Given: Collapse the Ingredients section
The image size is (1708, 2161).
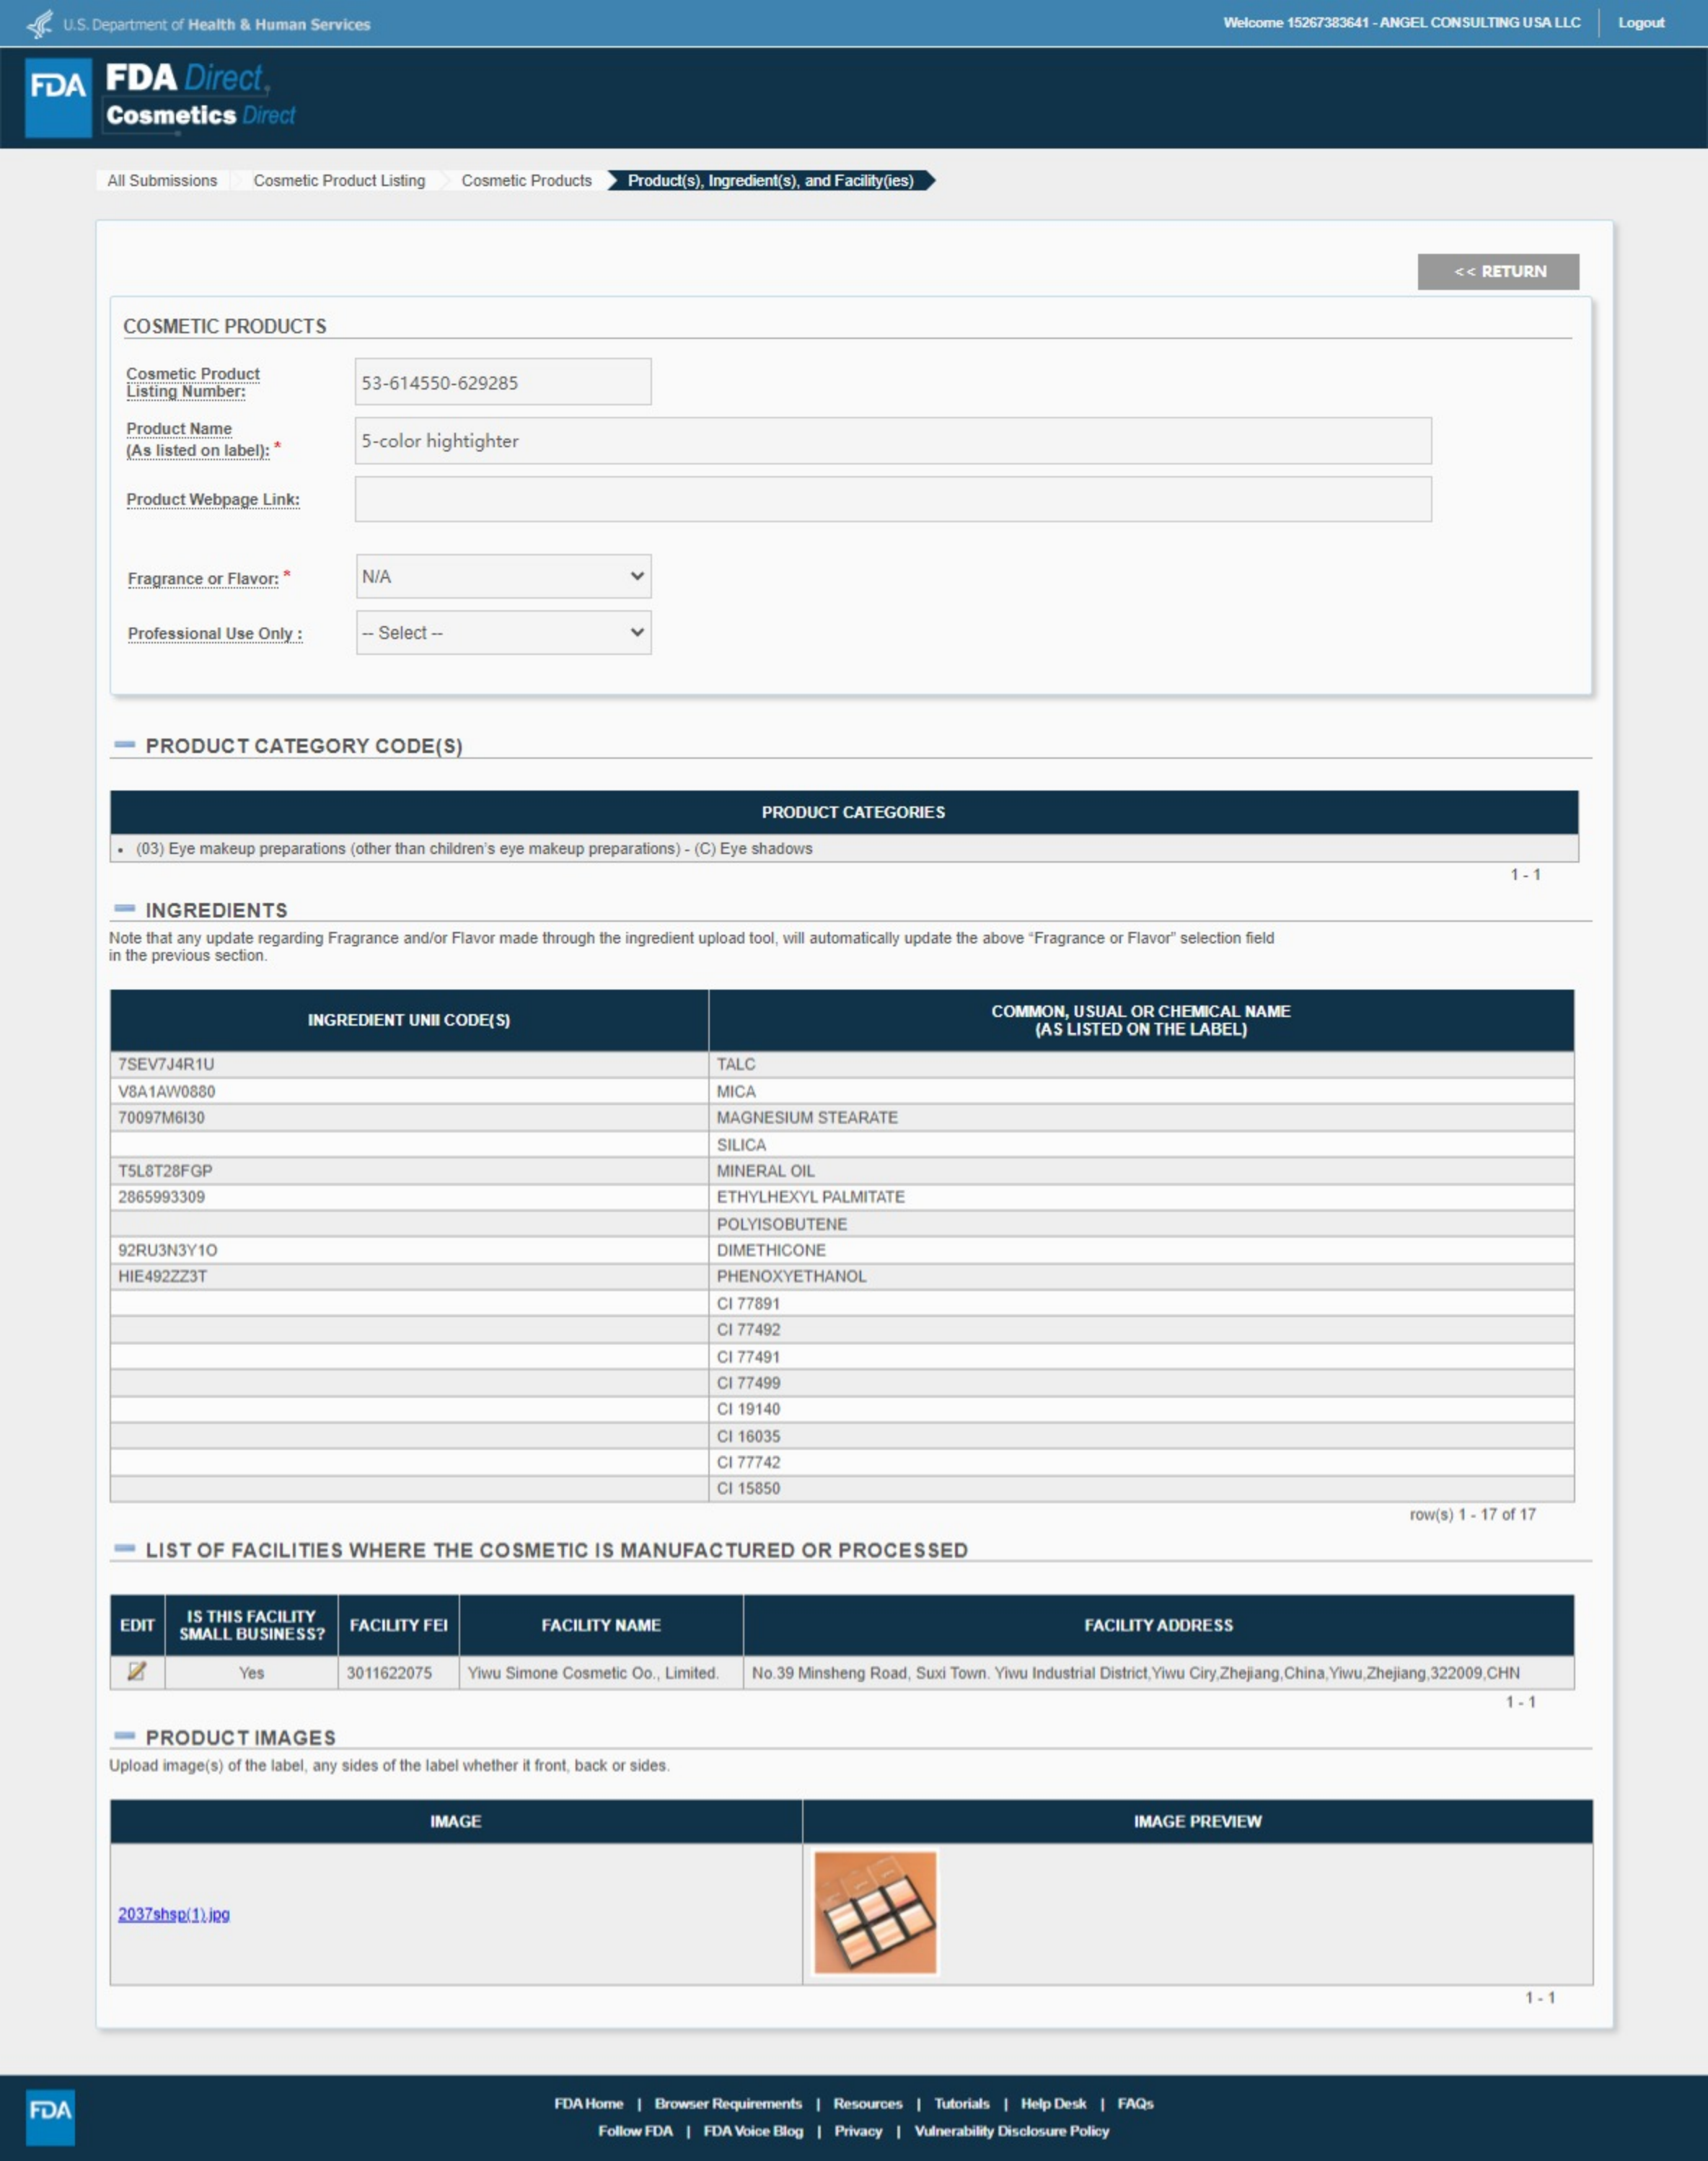Looking at the screenshot, I should (125, 909).
